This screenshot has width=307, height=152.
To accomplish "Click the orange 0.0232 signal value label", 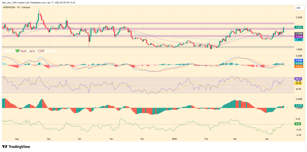I will pyautogui.click(x=299, y=66).
